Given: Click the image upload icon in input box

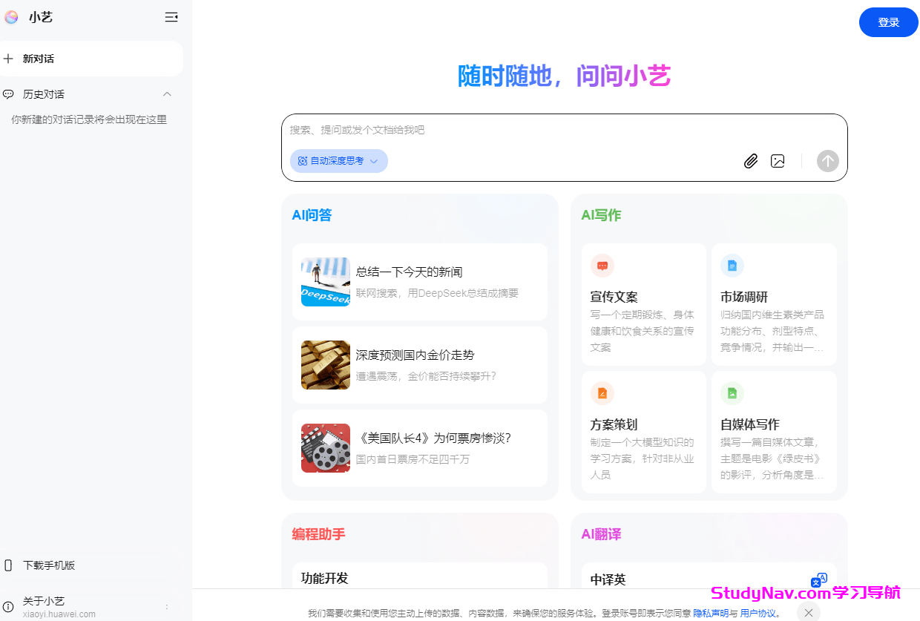Looking at the screenshot, I should pyautogui.click(x=778, y=161).
